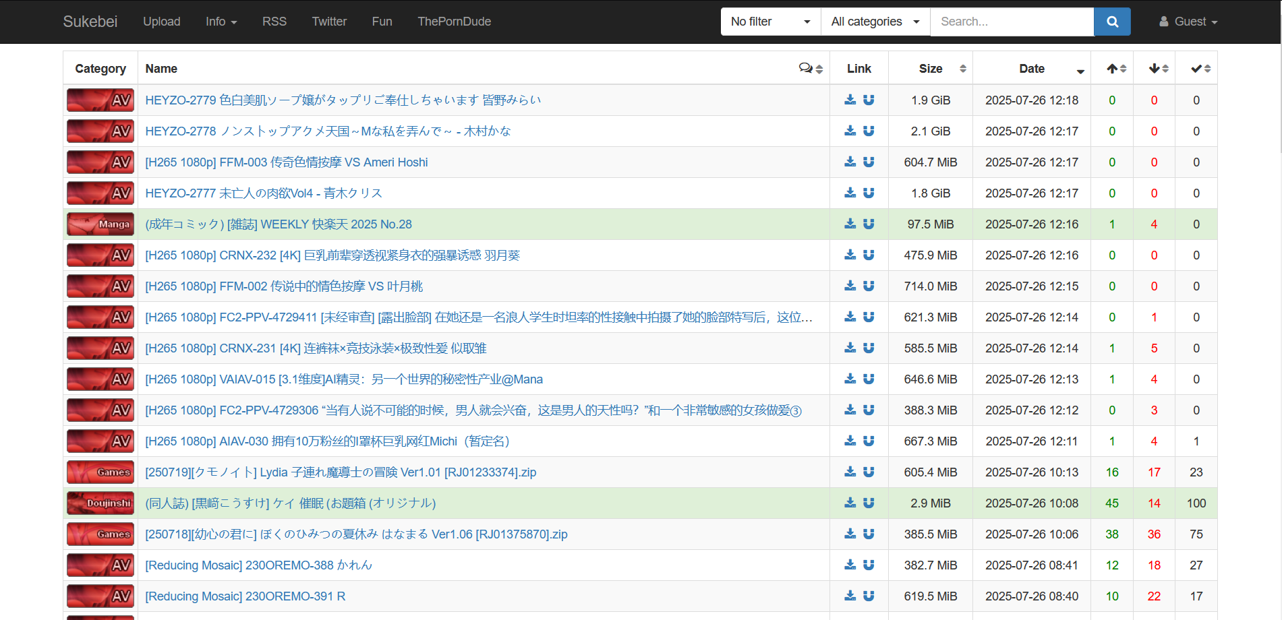Click the size cell '604.7 MiB'
The height and width of the screenshot is (620, 1282).
pos(931,162)
